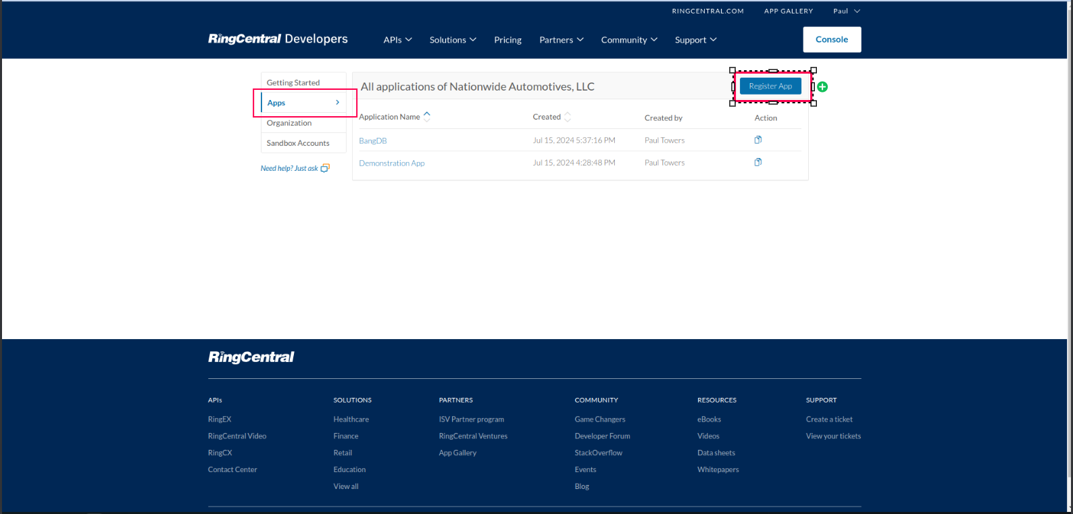Open the Demonstration App application
The width and height of the screenshot is (1073, 514).
click(x=392, y=163)
